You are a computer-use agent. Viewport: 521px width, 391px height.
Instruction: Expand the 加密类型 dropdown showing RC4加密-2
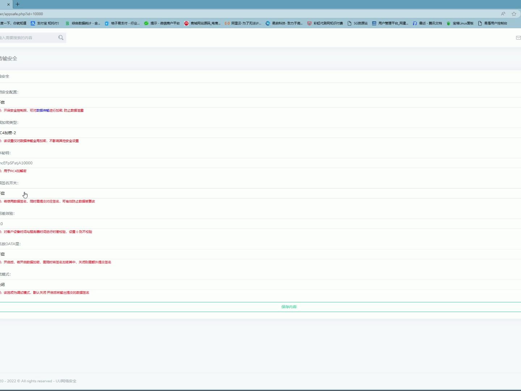pyautogui.click(x=260, y=133)
